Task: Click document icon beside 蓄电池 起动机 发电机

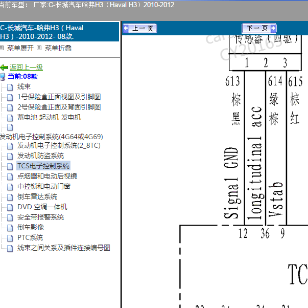Action: pos(10,118)
